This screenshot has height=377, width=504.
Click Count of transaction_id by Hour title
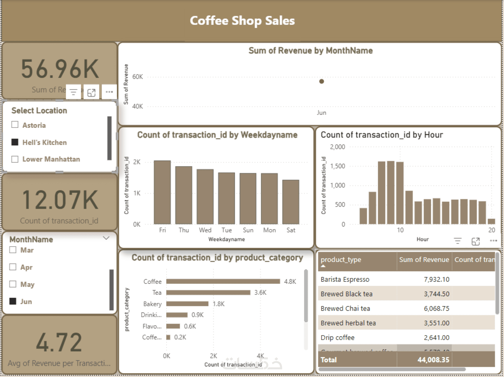(x=382, y=135)
